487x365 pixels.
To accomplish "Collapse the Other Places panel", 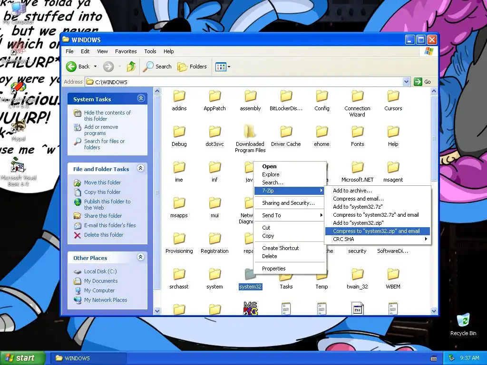I will point(141,257).
